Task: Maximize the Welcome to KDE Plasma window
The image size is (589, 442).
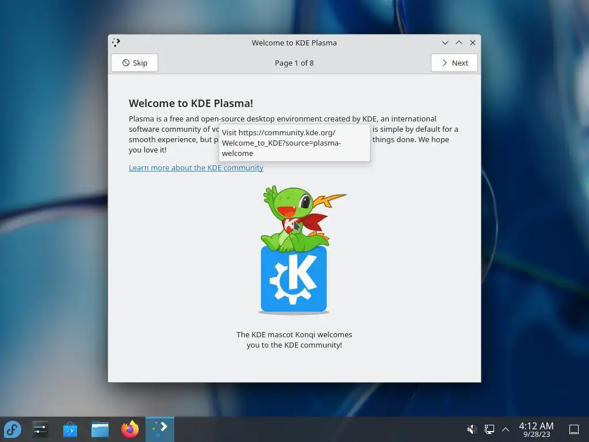Action: pyautogui.click(x=459, y=43)
